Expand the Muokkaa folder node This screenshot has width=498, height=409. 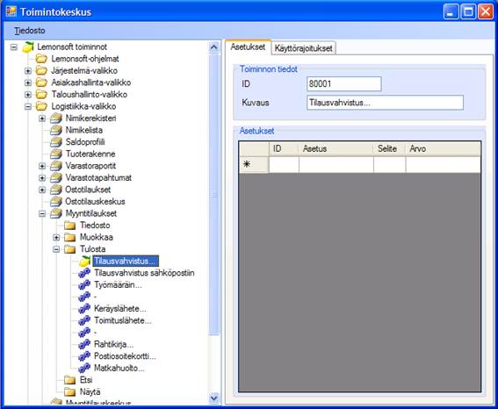pyautogui.click(x=56, y=237)
